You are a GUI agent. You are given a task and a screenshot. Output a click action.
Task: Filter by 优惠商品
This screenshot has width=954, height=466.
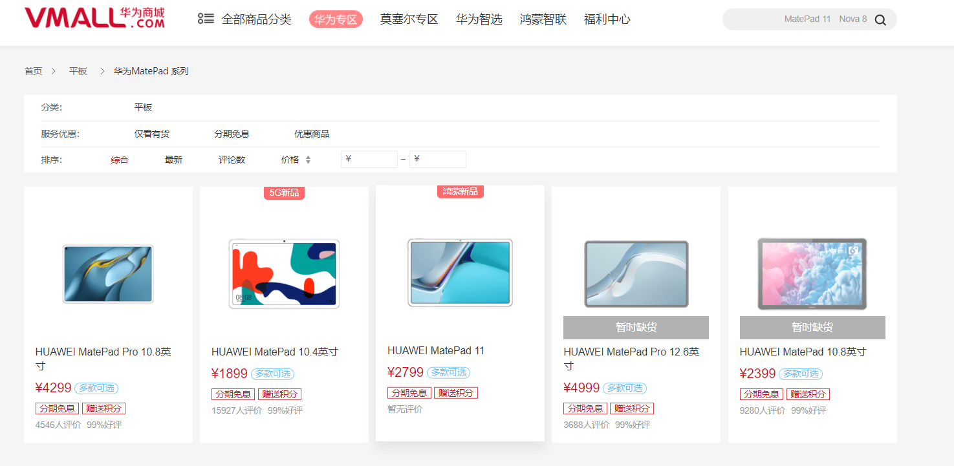[312, 134]
